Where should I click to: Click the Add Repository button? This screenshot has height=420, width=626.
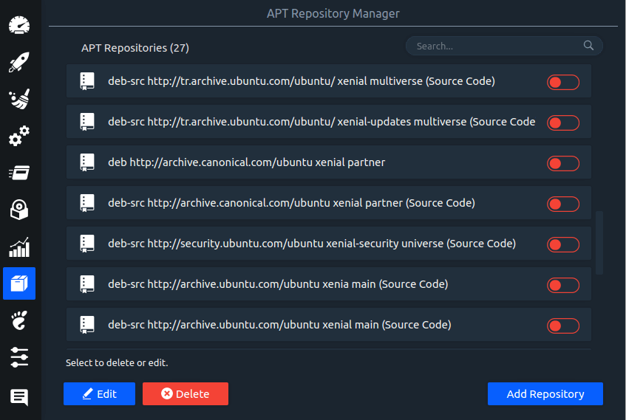[545, 394]
